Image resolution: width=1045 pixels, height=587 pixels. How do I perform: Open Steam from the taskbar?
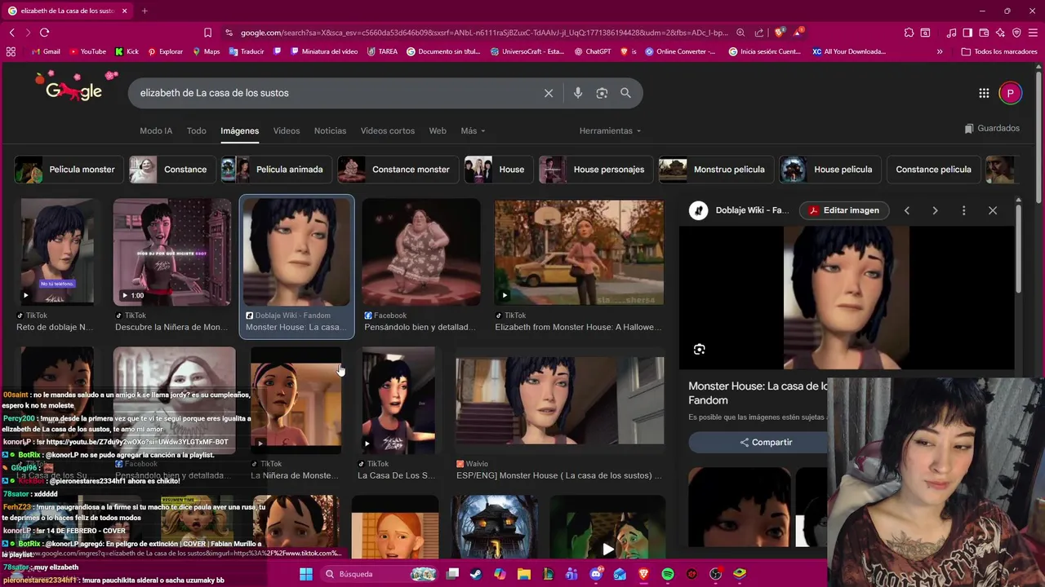(x=476, y=574)
